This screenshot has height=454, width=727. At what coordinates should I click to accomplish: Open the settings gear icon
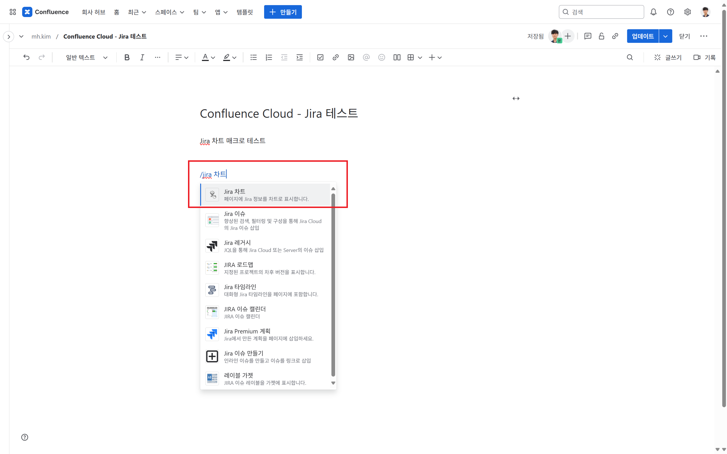pos(687,12)
